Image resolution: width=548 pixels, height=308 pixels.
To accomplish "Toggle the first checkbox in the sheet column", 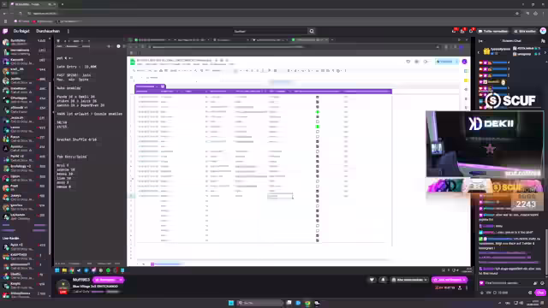I will click(x=318, y=97).
